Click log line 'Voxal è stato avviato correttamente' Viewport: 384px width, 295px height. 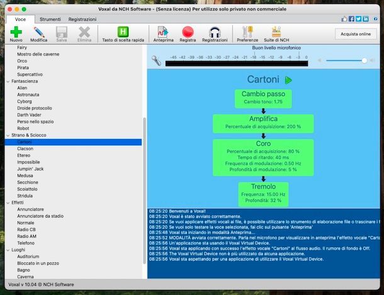(x=195, y=216)
